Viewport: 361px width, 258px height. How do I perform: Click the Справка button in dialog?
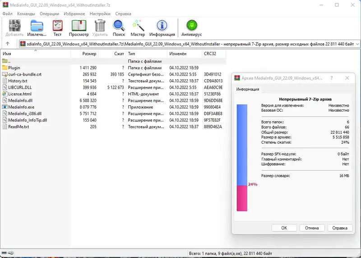(340, 228)
